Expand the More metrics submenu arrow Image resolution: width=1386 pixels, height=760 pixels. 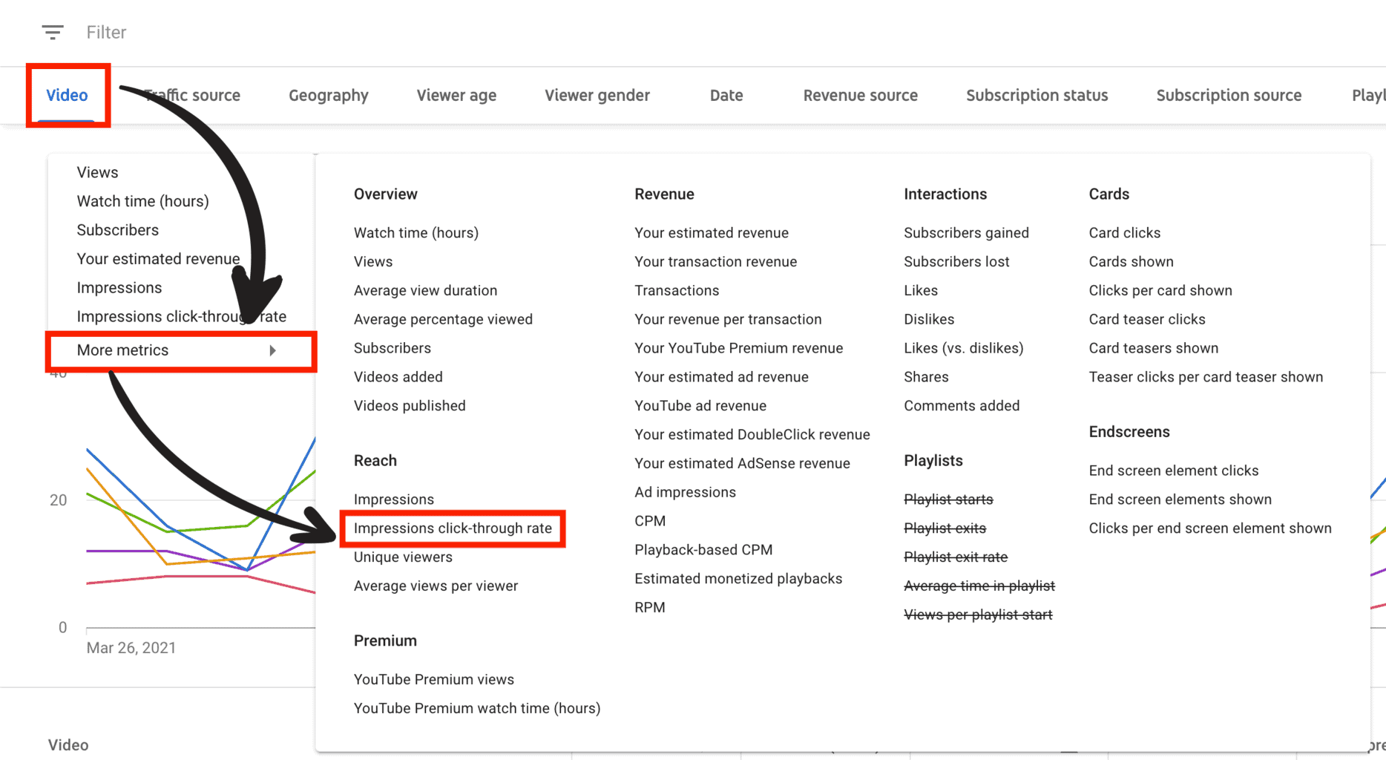(272, 350)
